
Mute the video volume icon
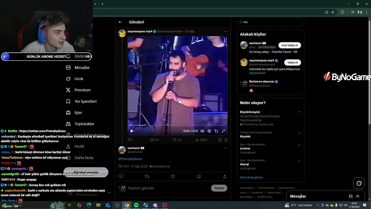click(x=202, y=131)
